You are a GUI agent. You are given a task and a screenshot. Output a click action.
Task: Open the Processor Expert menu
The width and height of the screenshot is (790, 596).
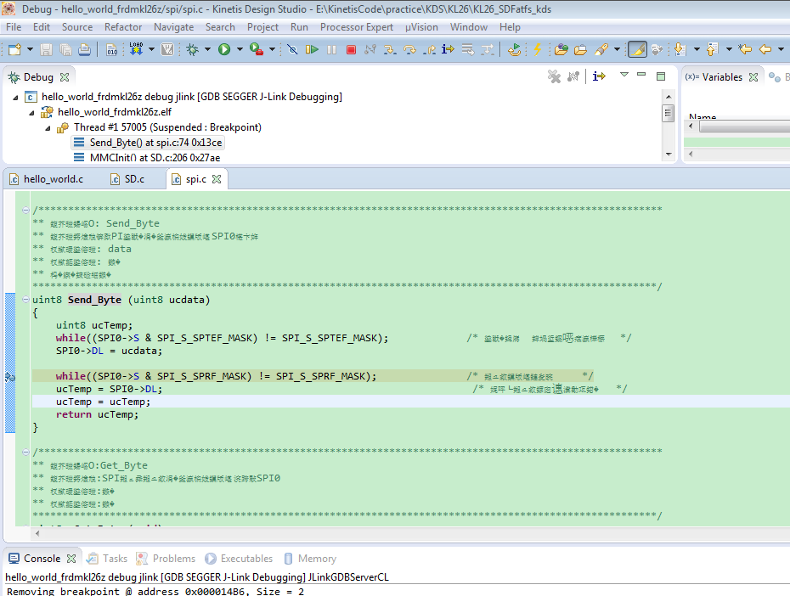point(357,27)
